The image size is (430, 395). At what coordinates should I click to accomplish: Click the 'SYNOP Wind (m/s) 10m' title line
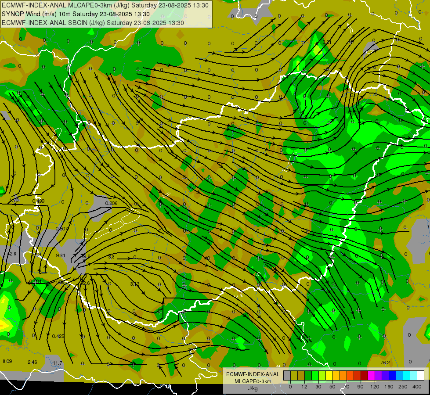[x=76, y=14]
